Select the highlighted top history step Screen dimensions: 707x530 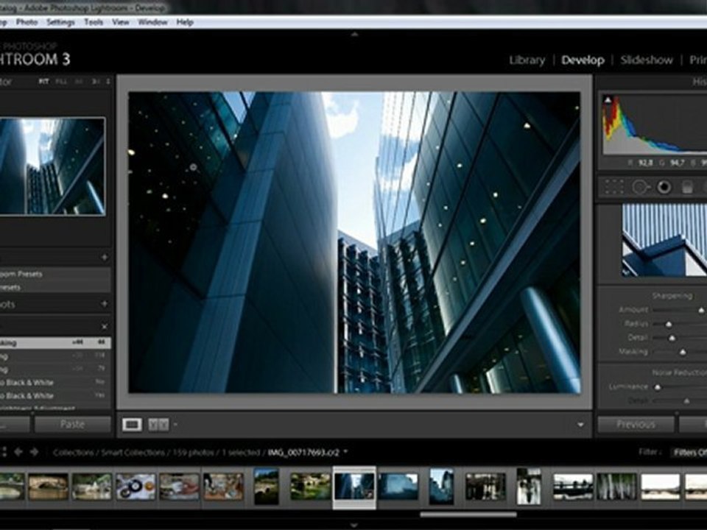pos(55,343)
